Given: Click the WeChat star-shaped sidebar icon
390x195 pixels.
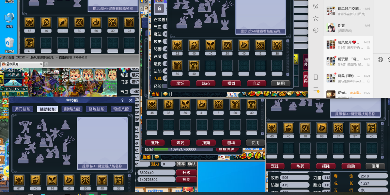Looking at the screenshot, I should click(316, 18).
